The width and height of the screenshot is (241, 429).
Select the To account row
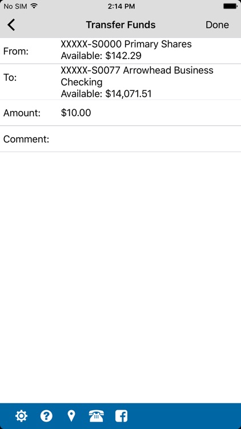pos(120,82)
